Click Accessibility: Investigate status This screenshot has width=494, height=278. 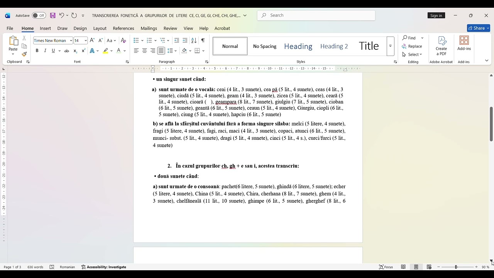[104, 267]
